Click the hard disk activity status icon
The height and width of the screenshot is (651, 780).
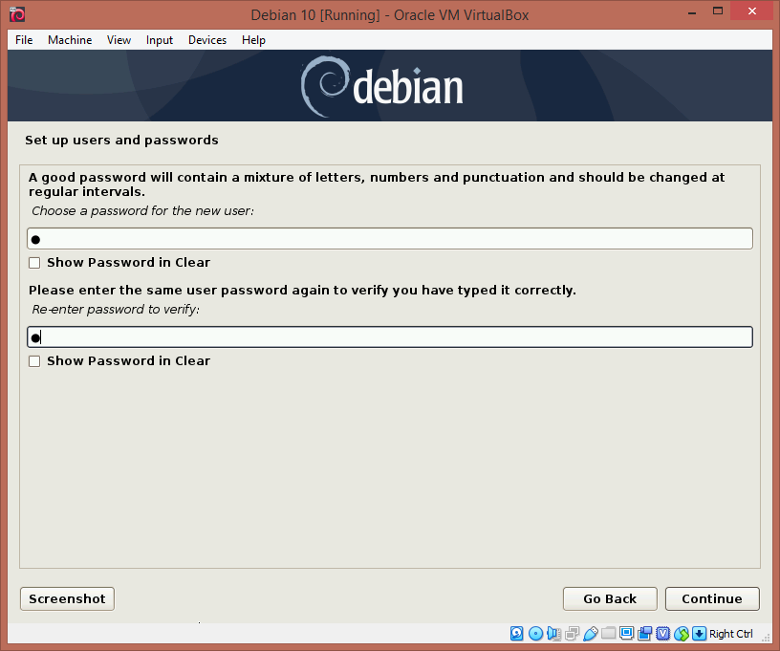[x=517, y=633]
